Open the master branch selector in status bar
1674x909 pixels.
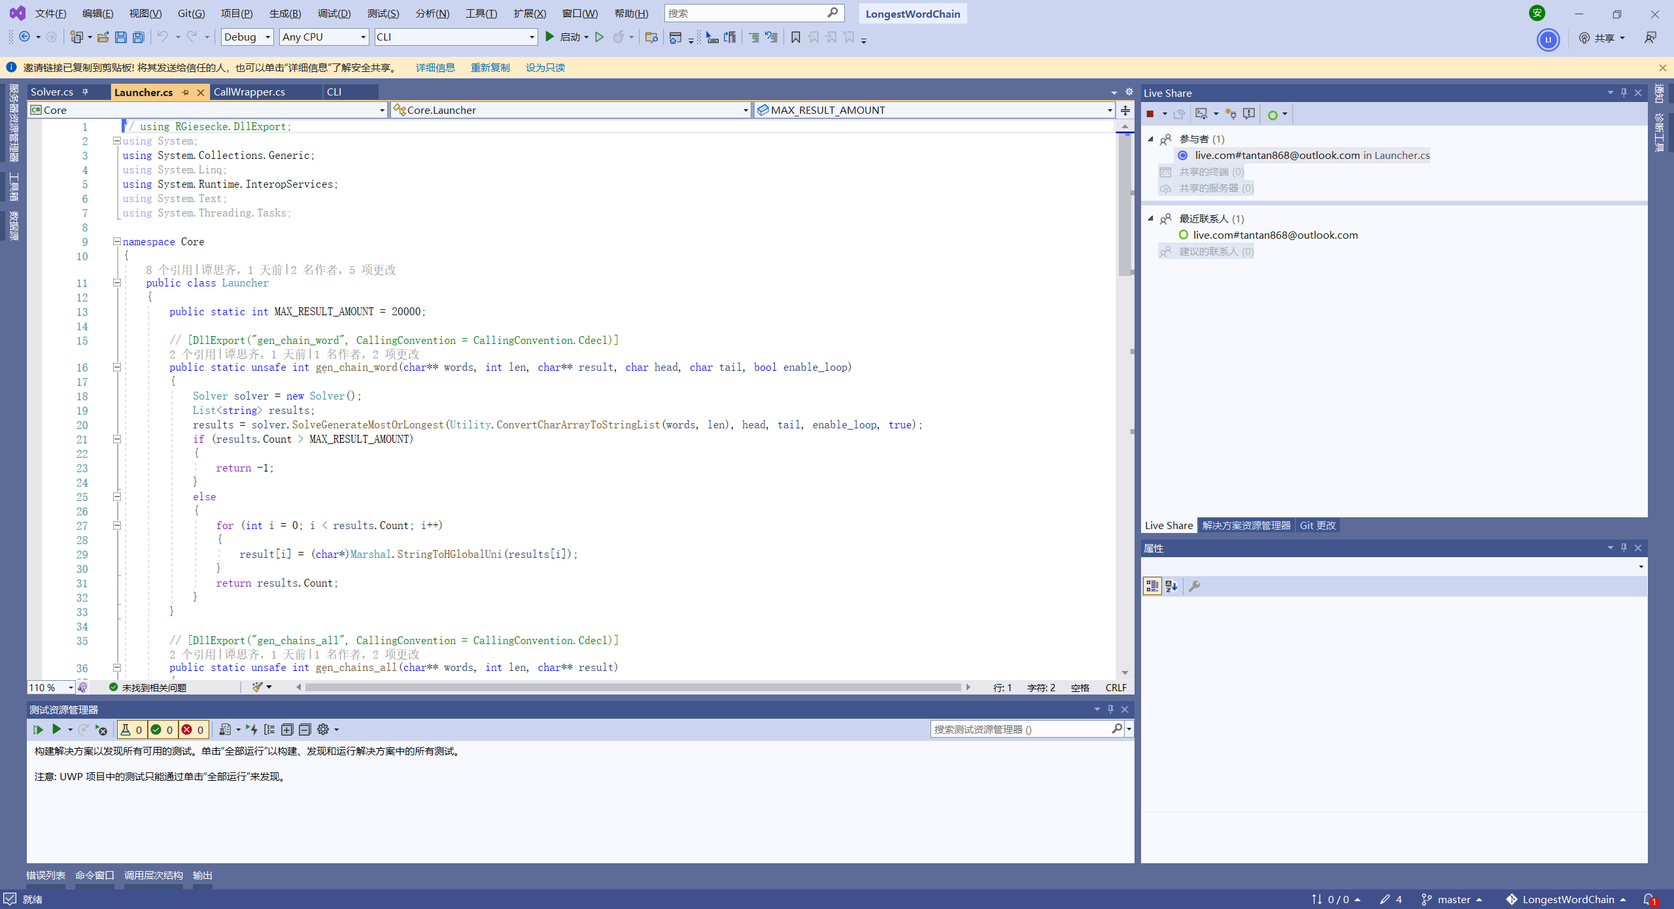click(1452, 900)
